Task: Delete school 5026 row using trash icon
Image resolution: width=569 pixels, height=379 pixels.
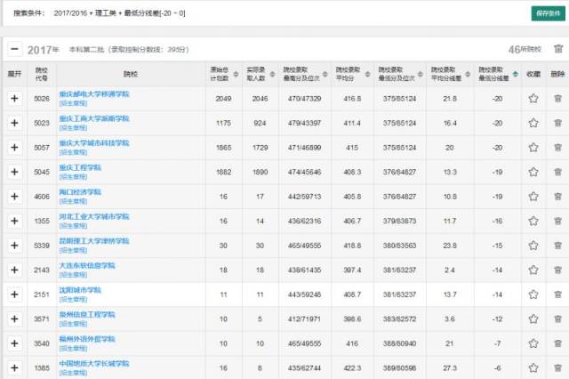Action: pos(557,99)
